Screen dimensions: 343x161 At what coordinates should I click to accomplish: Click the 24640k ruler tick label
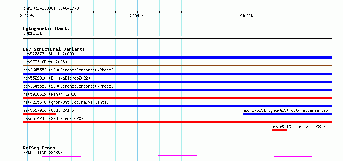tap(137, 15)
